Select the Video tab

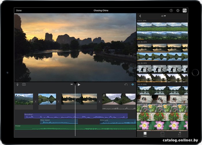145,134
